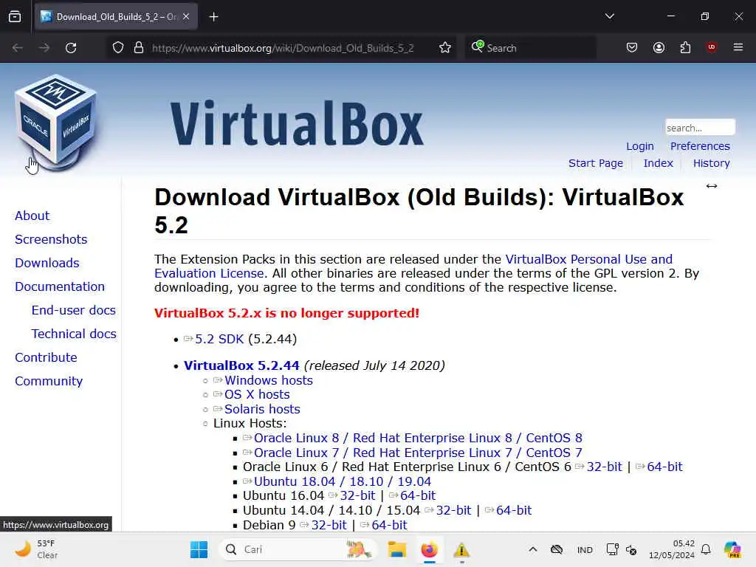
Task: Download Oracle Linux 7 / CentOS 7 package
Action: point(418,453)
